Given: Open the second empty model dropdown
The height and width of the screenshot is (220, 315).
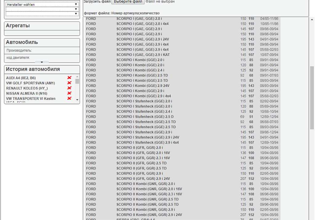Looking at the screenshot, I should tap(42, 9).
